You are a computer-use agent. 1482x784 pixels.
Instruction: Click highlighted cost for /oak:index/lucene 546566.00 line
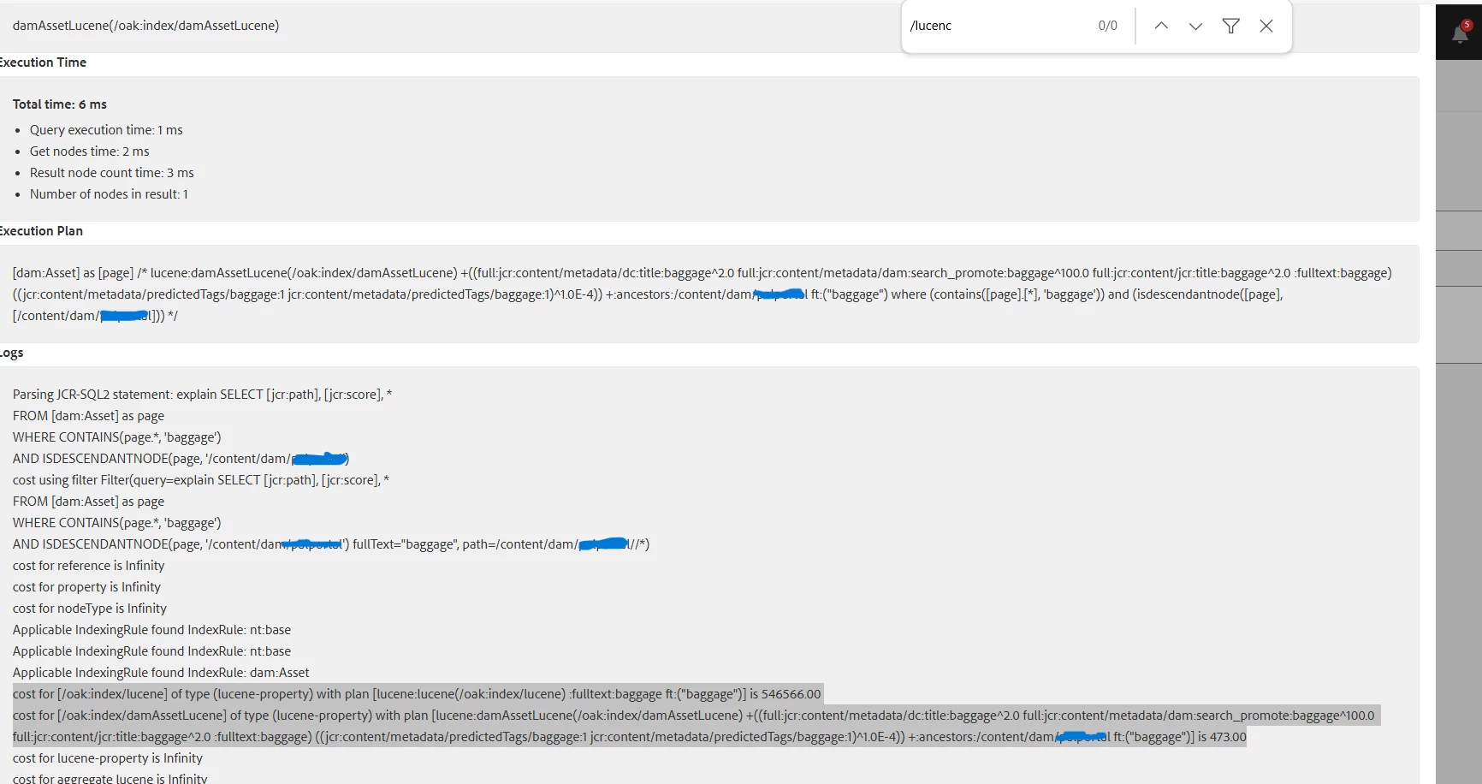(x=417, y=694)
